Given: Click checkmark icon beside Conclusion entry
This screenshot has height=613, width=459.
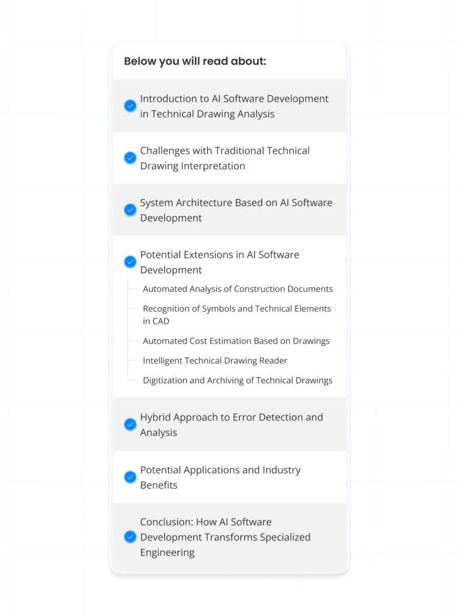Looking at the screenshot, I should tap(130, 537).
